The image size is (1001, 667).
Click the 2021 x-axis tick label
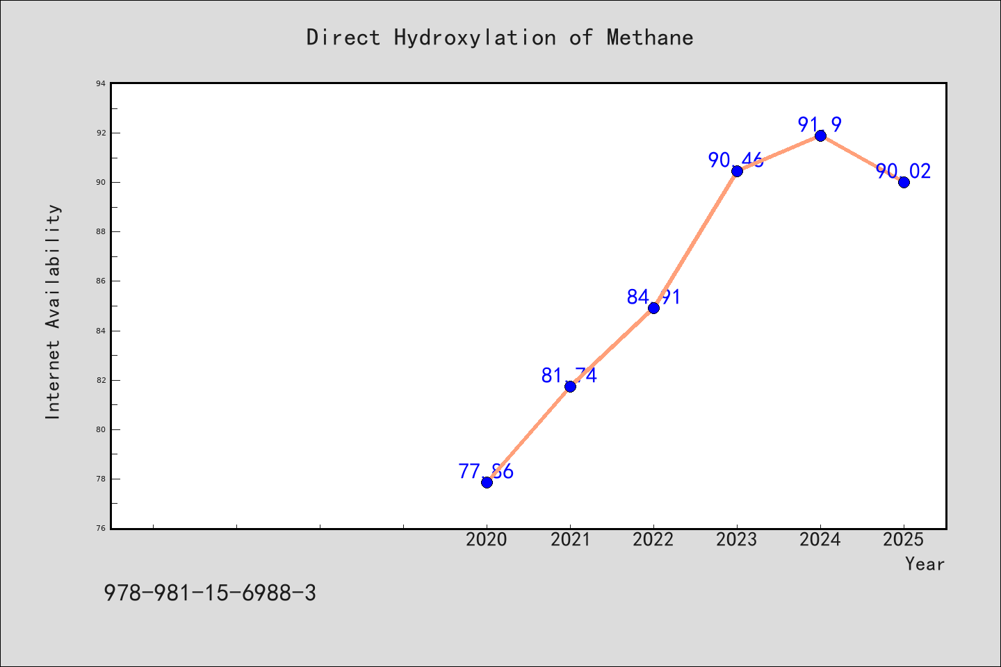pyautogui.click(x=570, y=540)
